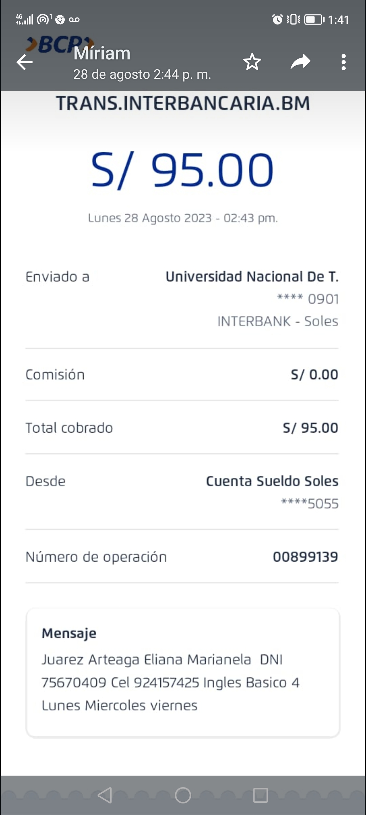
Task: Tap the battery indicator icon
Action: click(314, 19)
